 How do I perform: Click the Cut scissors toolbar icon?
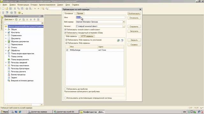pos(15,9)
